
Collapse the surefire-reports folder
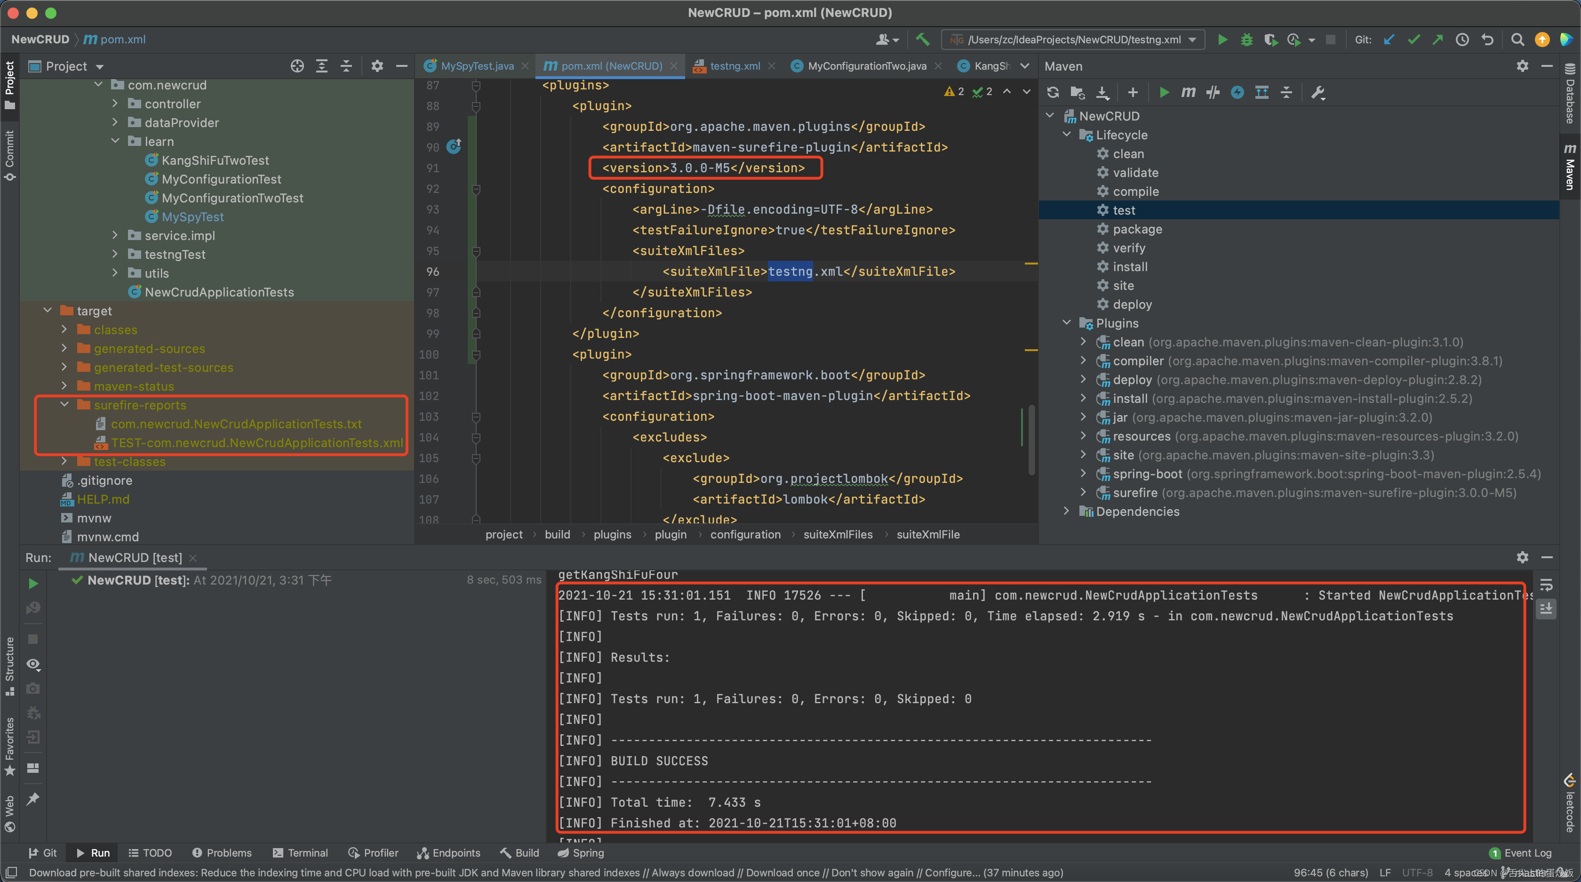pyautogui.click(x=64, y=404)
